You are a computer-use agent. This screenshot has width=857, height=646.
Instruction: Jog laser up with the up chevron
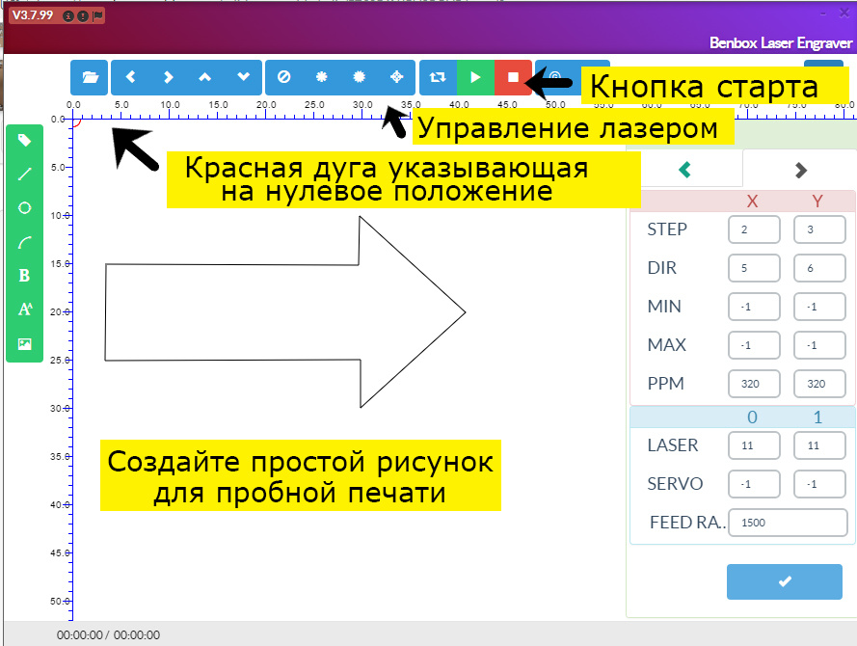click(204, 77)
